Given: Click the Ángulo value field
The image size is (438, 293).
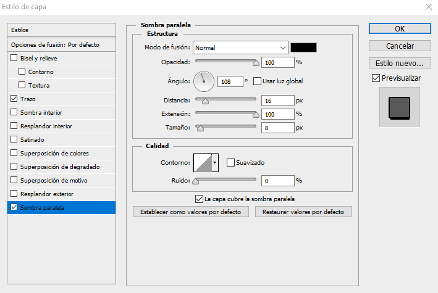Looking at the screenshot, I should (x=230, y=81).
